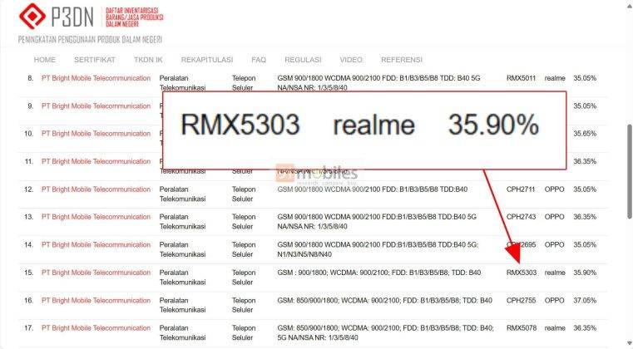
Task: Click the 35.65% value in row 10
Action: 585,134
